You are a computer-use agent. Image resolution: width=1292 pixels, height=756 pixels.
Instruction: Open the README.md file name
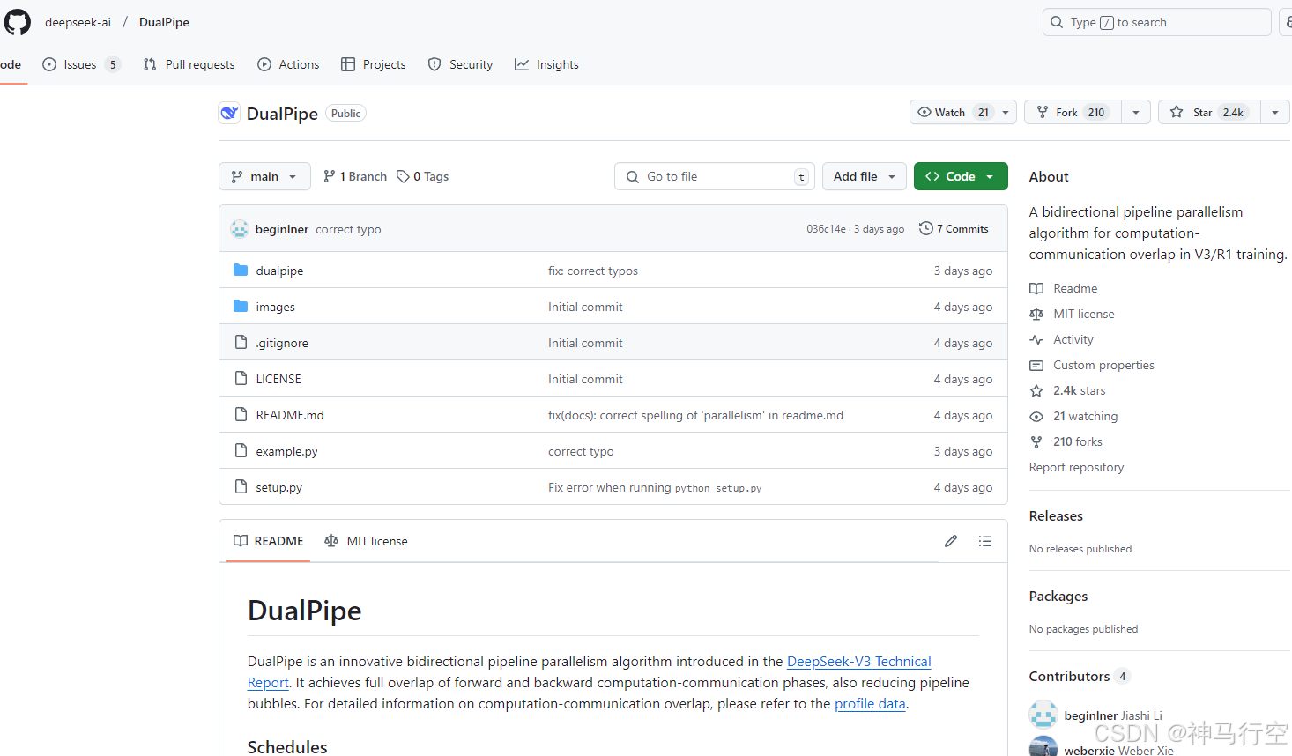pos(290,415)
